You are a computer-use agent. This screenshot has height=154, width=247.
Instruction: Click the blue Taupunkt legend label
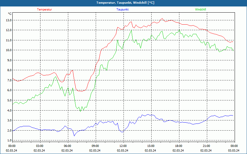(x=122, y=10)
